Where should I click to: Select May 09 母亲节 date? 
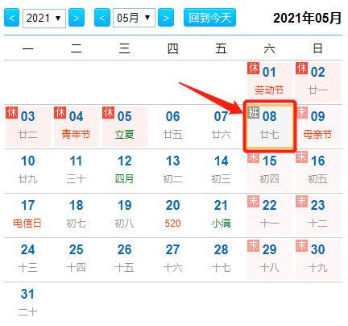click(318, 127)
